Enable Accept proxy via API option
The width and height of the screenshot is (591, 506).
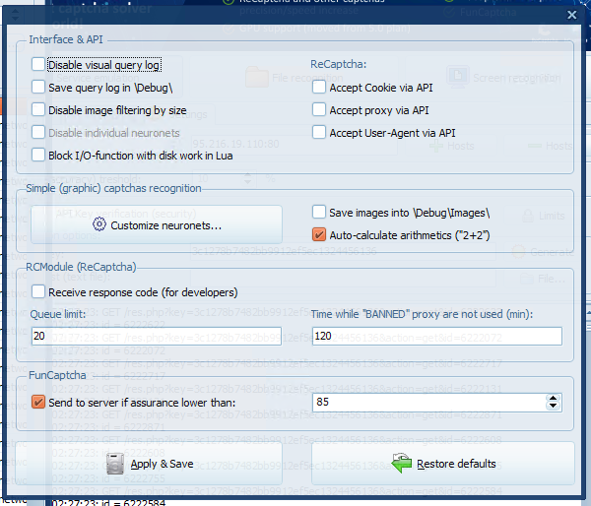pos(319,110)
